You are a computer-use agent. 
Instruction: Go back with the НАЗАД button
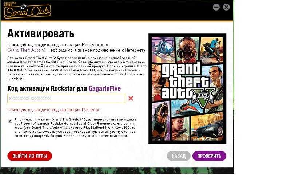pyautogui.click(x=179, y=156)
